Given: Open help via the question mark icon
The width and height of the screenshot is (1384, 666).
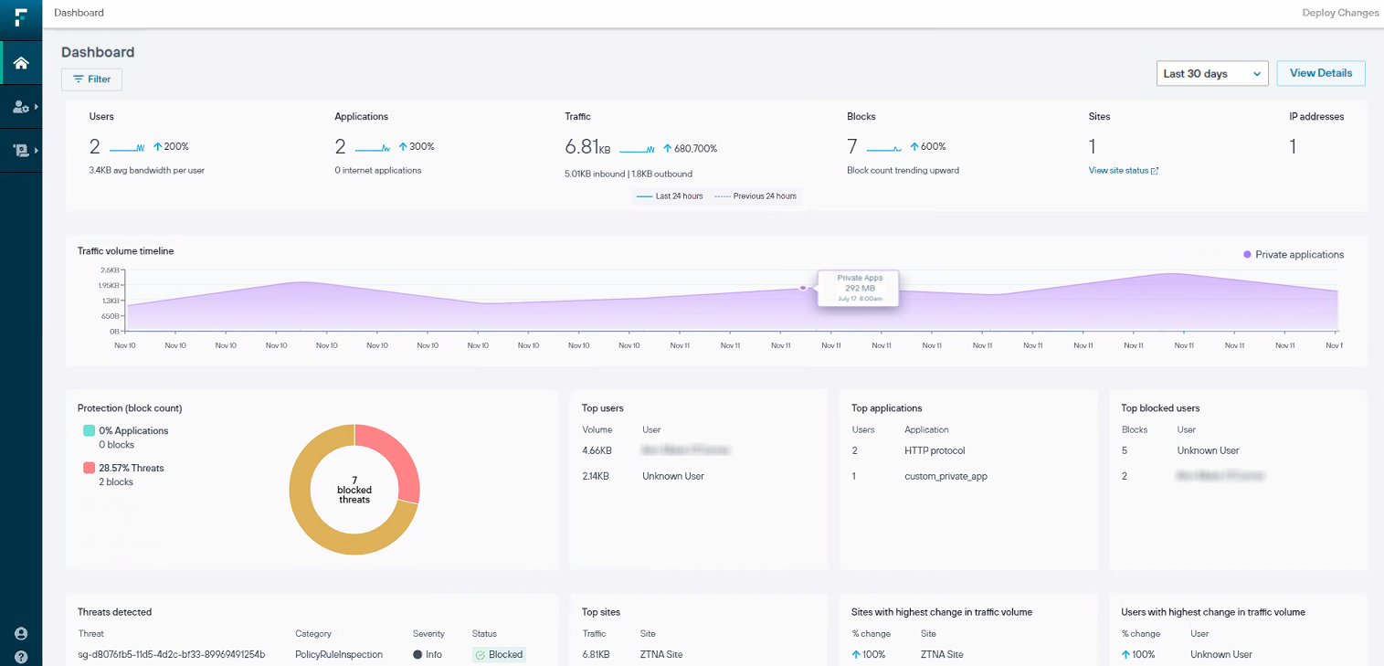Looking at the screenshot, I should pyautogui.click(x=20, y=656).
